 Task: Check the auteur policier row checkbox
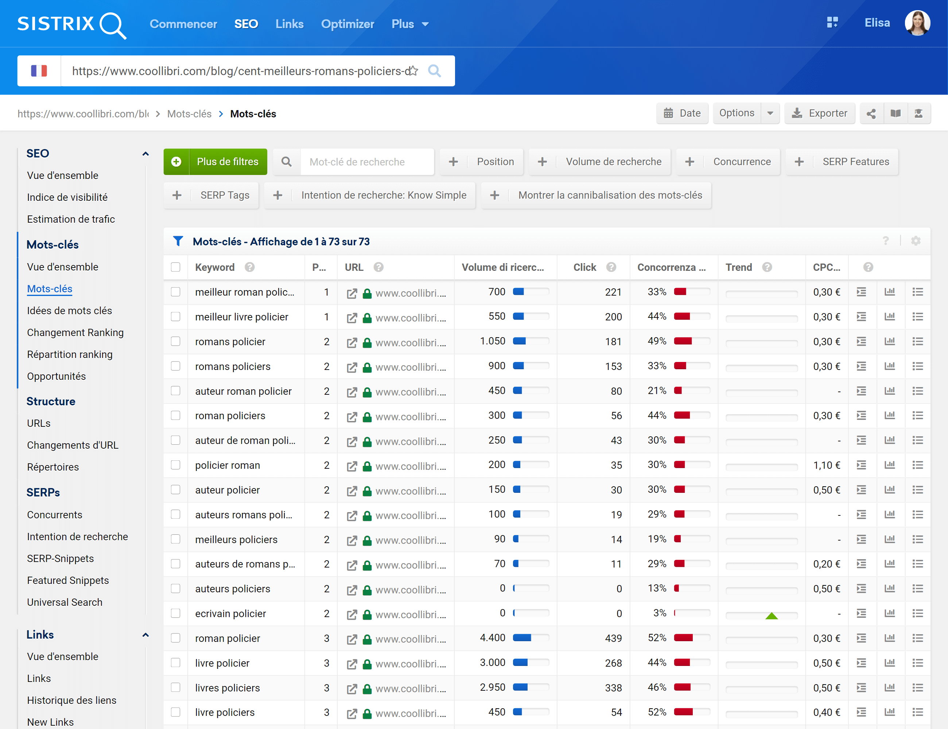click(x=175, y=490)
